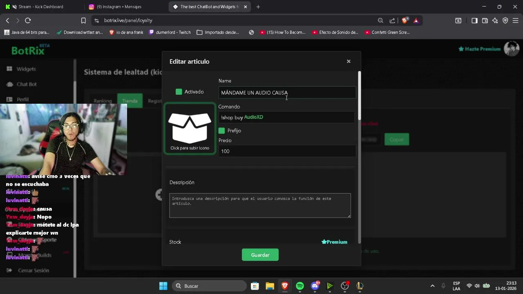
Task: Click the green Copiar button
Action: [397, 140]
